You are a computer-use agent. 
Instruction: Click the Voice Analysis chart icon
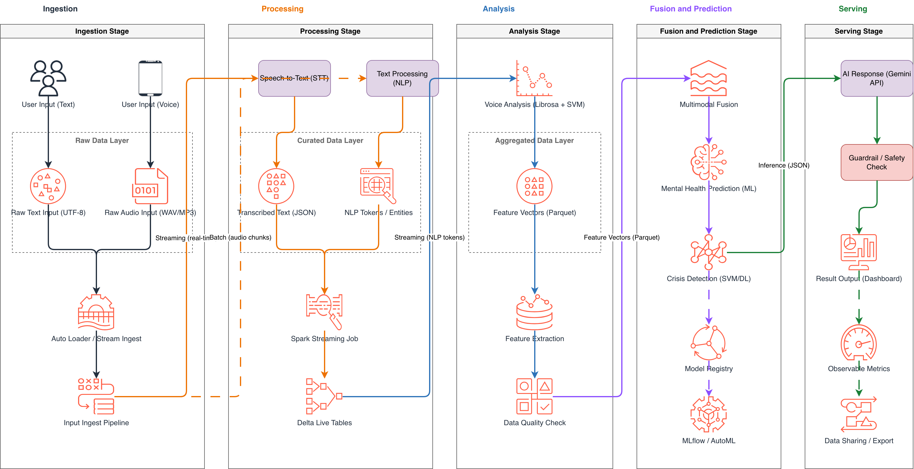[534, 78]
